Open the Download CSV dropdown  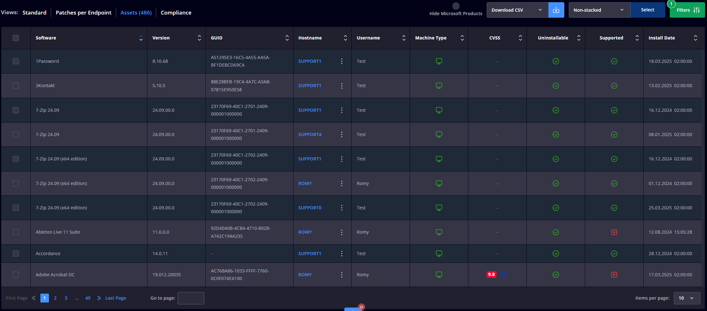pyautogui.click(x=517, y=10)
